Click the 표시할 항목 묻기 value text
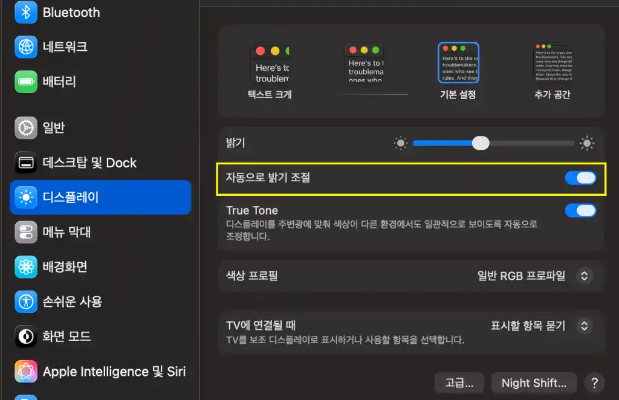 [x=528, y=326]
